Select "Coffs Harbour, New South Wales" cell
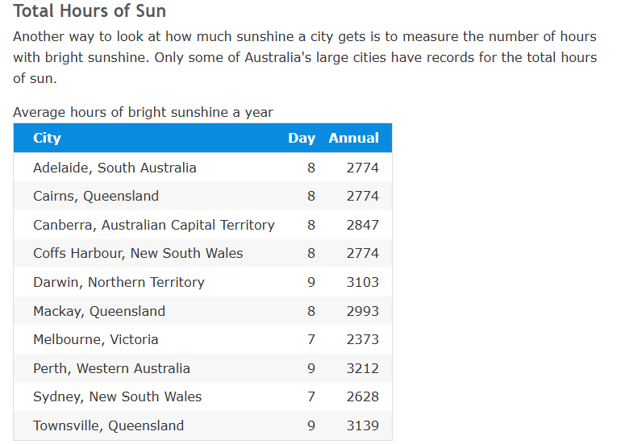This screenshot has height=444, width=625. [x=138, y=253]
